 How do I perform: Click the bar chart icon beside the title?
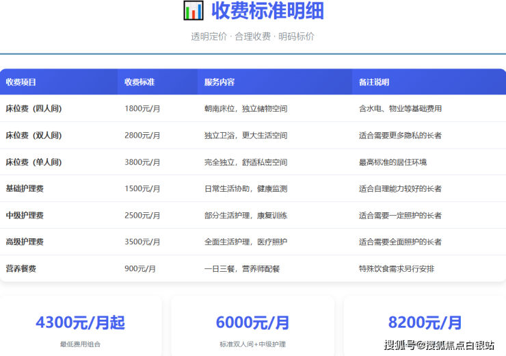coord(194,11)
